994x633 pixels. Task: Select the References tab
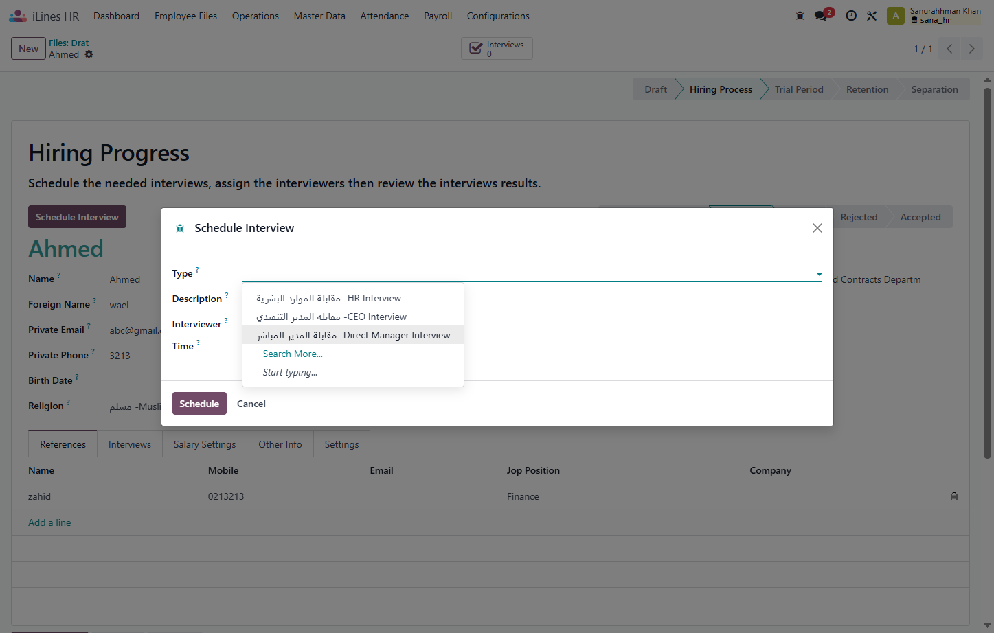(x=63, y=444)
